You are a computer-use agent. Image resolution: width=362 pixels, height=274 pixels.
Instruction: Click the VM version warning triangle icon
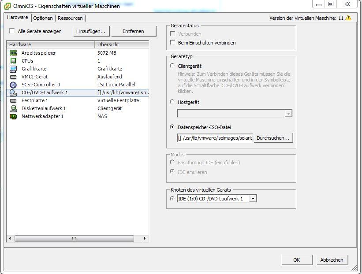[x=348, y=18]
